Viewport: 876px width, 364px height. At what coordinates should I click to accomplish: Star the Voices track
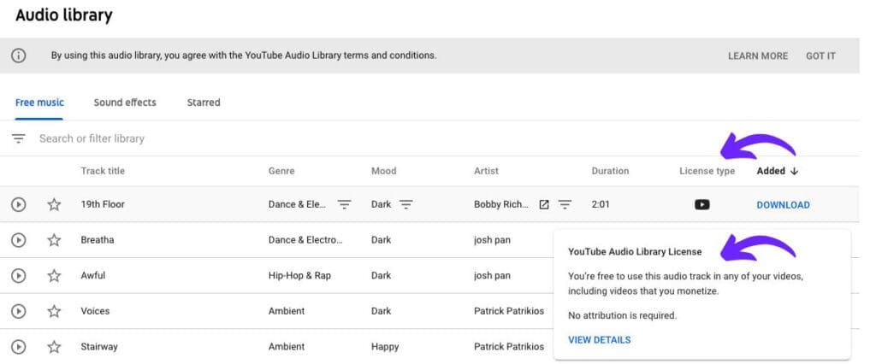(x=54, y=311)
